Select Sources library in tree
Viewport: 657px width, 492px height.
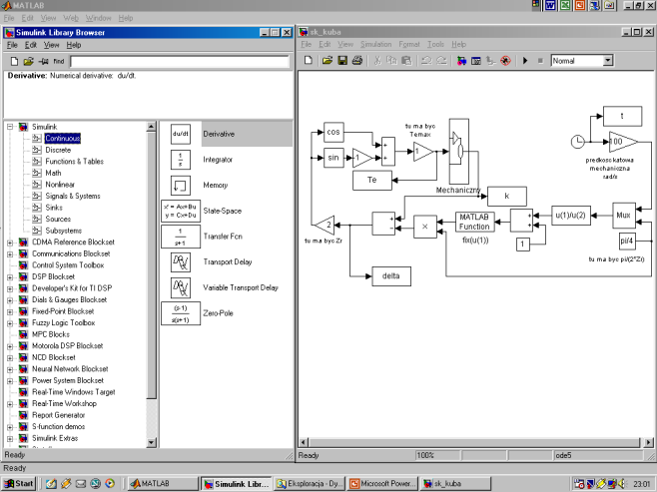pyautogui.click(x=58, y=219)
